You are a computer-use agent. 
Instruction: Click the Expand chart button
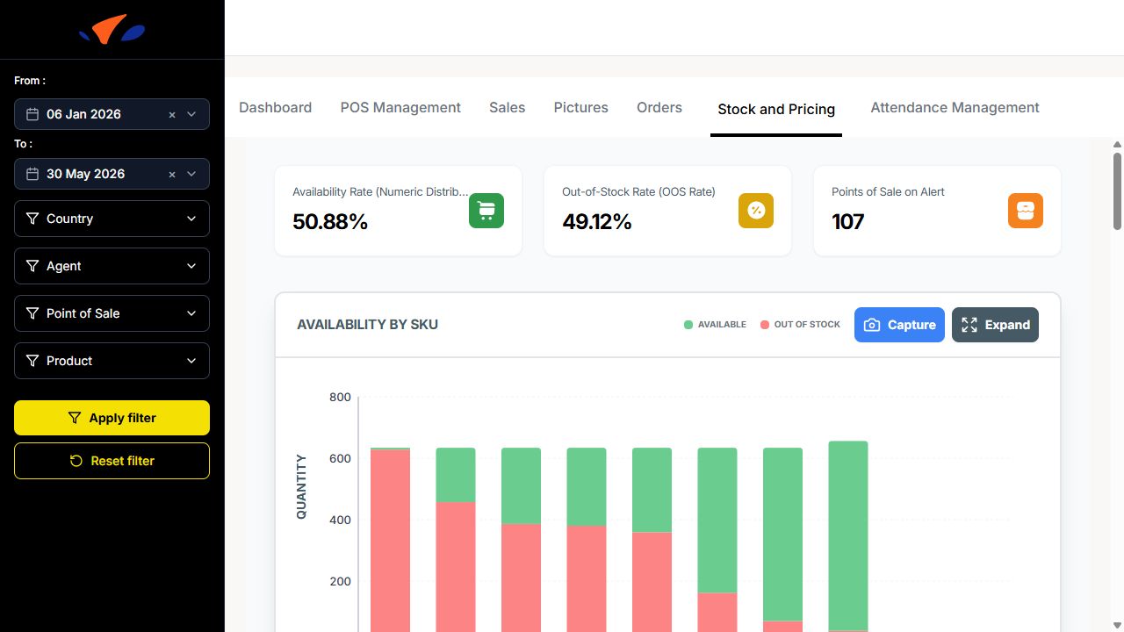point(995,325)
